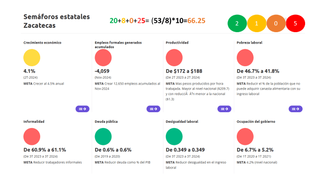Screen dimensions: 317x178
Task: Click green indicator for Desigualdad laboral
Action: click(x=174, y=136)
